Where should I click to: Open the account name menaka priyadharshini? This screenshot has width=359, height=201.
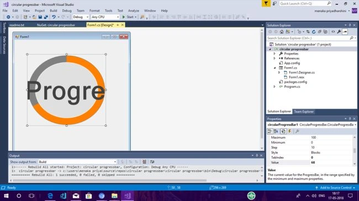tap(330, 11)
